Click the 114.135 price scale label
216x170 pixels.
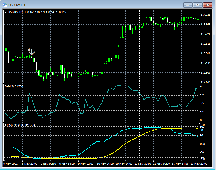click(206, 15)
